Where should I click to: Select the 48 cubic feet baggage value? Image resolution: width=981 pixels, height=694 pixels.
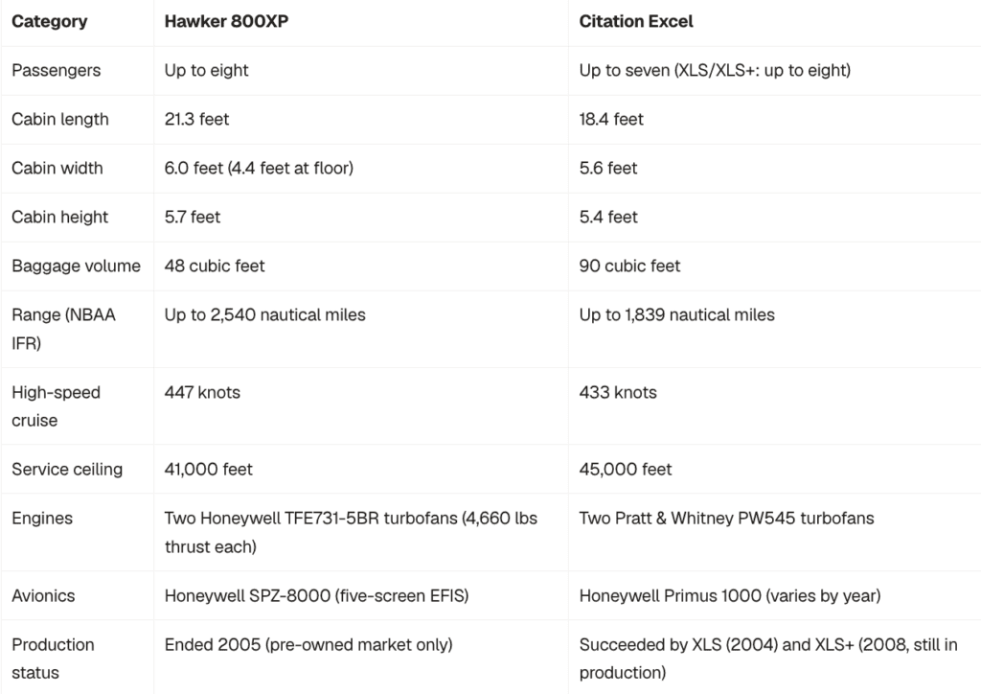pyautogui.click(x=215, y=266)
